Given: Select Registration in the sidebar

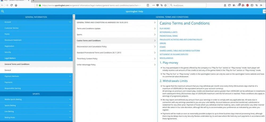Looking at the screenshot, I should pyautogui.click(x=36, y=46).
